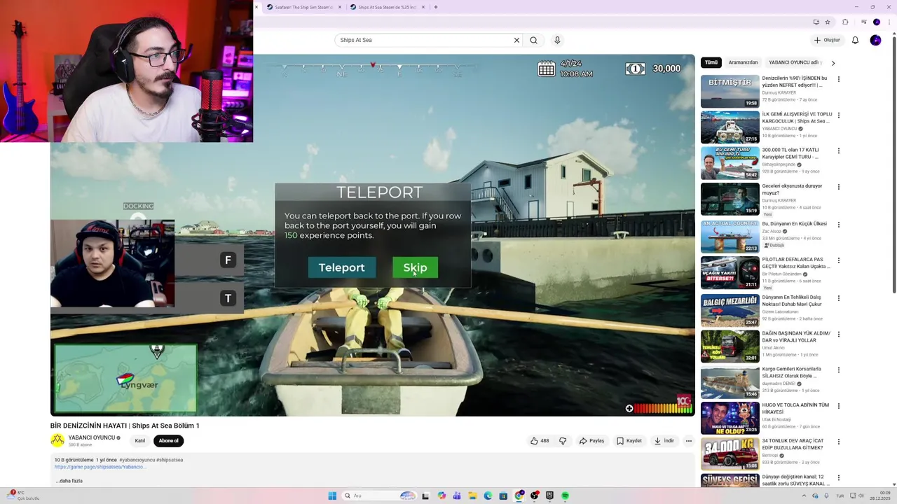Close the Seafarer Steam browser tab
Screen dimensions: 897x504
pos(340,7)
